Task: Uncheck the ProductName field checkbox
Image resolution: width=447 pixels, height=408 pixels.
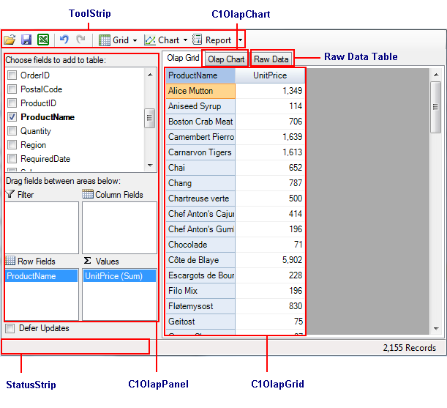Action: point(12,116)
